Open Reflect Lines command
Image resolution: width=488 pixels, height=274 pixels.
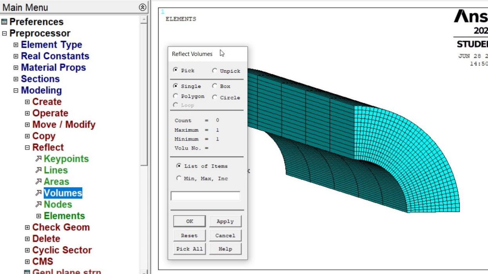tap(56, 170)
